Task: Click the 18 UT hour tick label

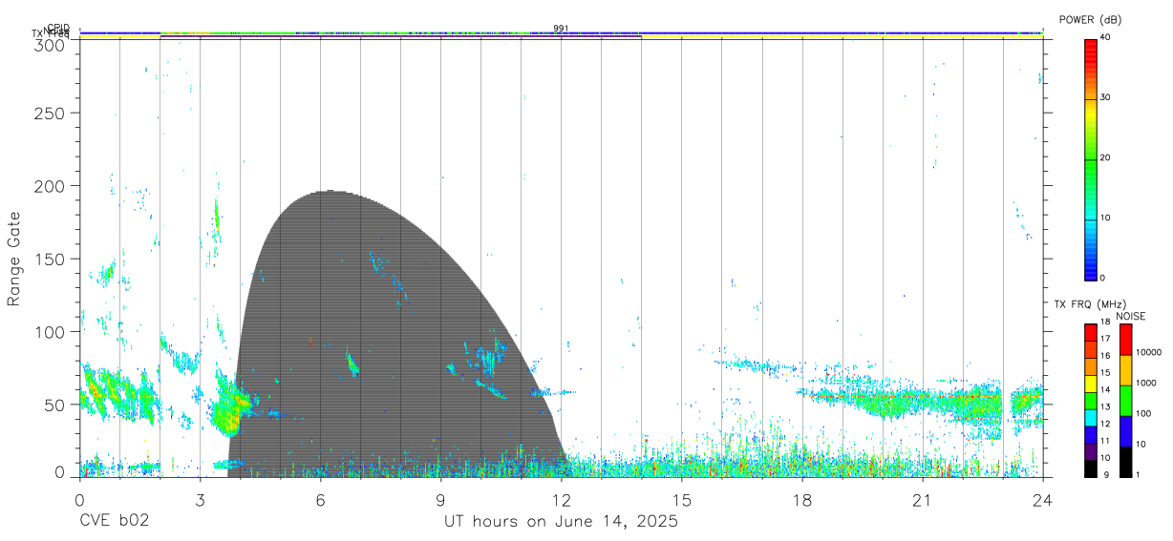Action: pos(802,499)
